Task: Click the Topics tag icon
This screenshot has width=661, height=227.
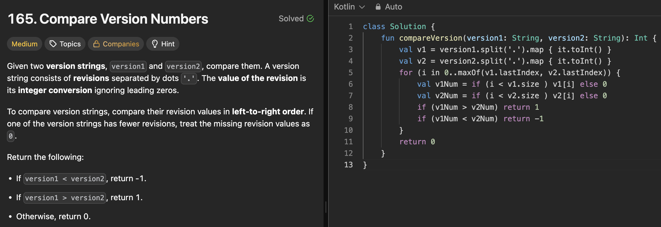Action: pyautogui.click(x=53, y=44)
